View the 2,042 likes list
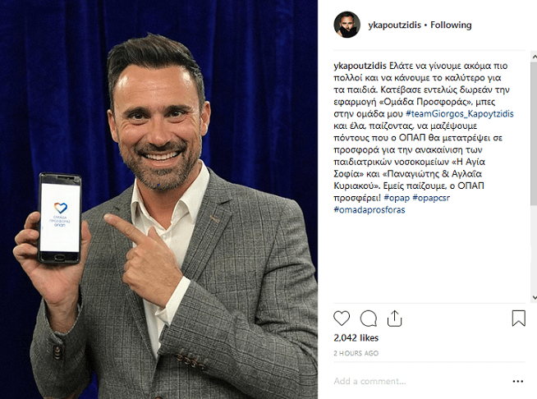The width and height of the screenshot is (537, 399). pos(356,338)
